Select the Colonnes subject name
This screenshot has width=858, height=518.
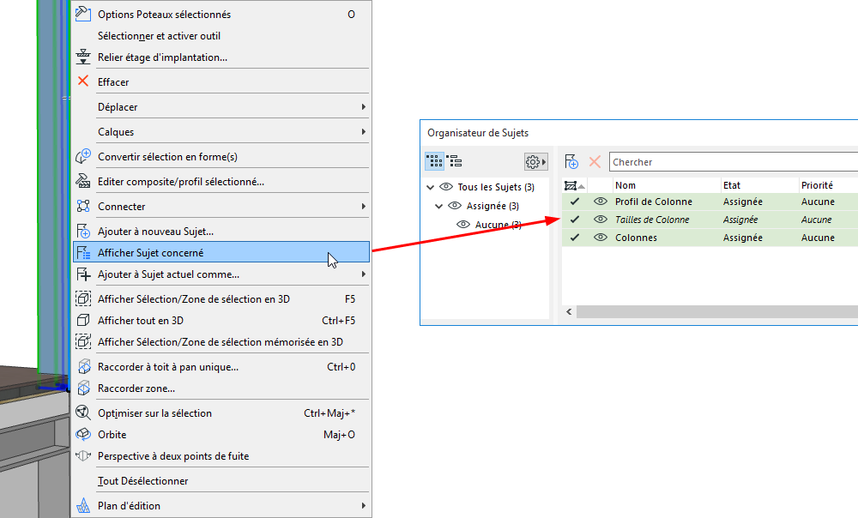click(636, 238)
